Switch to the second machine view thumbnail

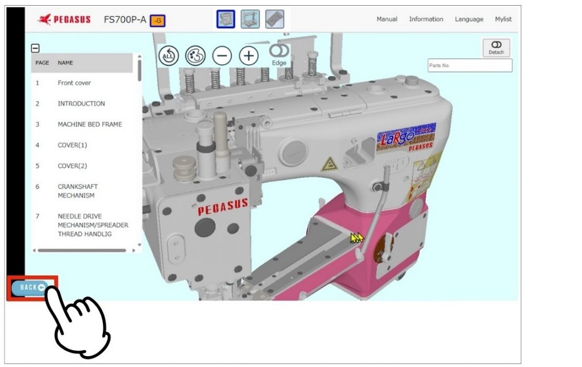[250, 19]
